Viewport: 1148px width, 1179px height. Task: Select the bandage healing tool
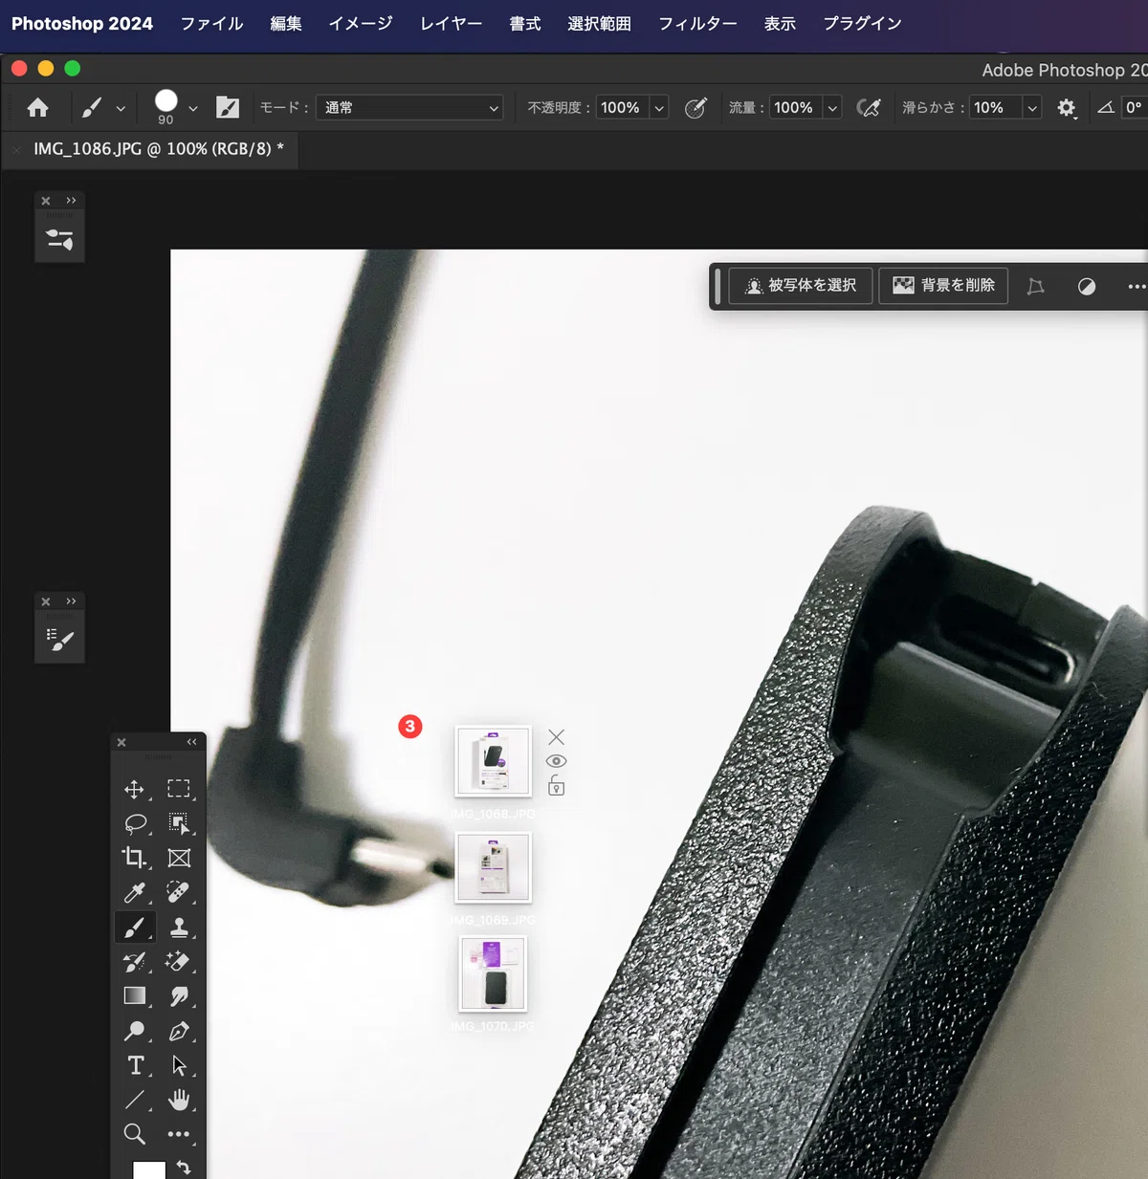pyautogui.click(x=179, y=892)
